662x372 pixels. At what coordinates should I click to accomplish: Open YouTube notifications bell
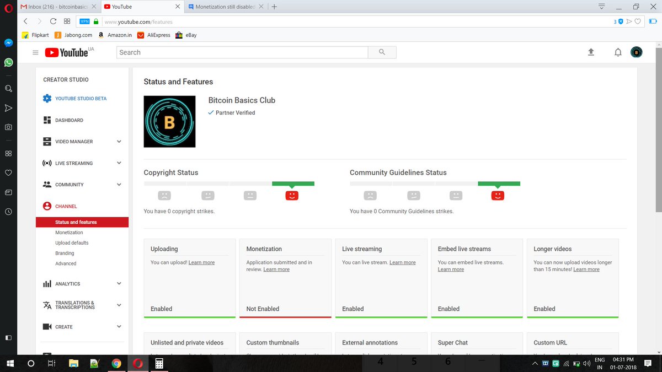point(618,52)
